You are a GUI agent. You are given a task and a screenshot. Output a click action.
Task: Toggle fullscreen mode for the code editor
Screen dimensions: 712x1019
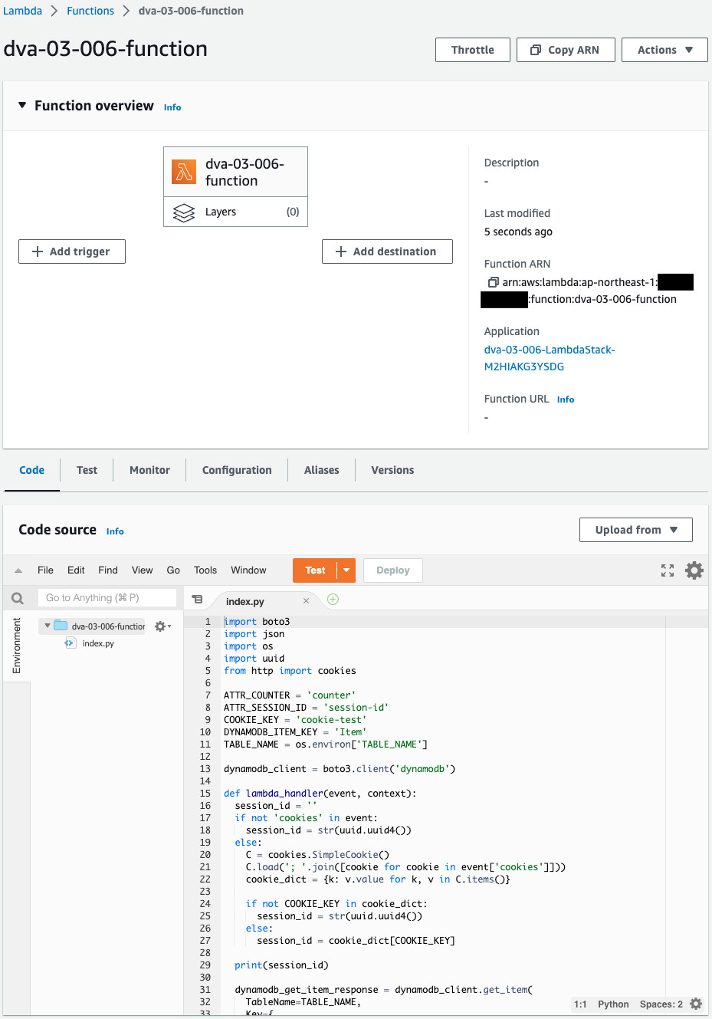pyautogui.click(x=668, y=570)
